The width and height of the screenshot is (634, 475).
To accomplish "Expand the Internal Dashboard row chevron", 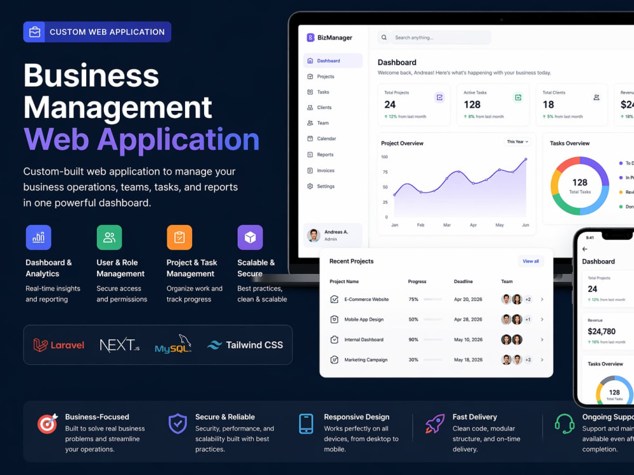I will point(542,339).
